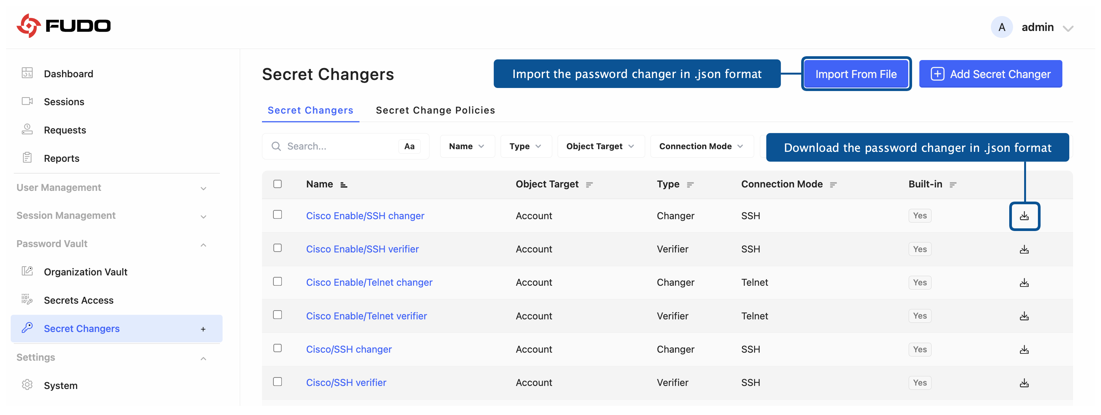This screenshot has width=1101, height=415.
Task: Click the Built-in column sort icon
Action: [x=953, y=185]
